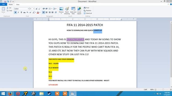Click the right indent marker on ruler

[121, 19]
